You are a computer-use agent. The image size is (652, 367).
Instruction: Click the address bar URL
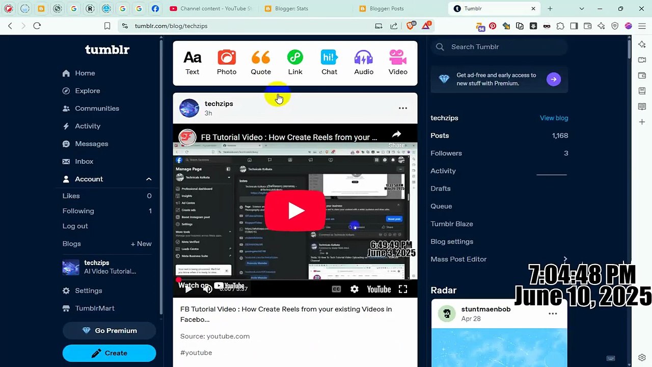tap(171, 26)
